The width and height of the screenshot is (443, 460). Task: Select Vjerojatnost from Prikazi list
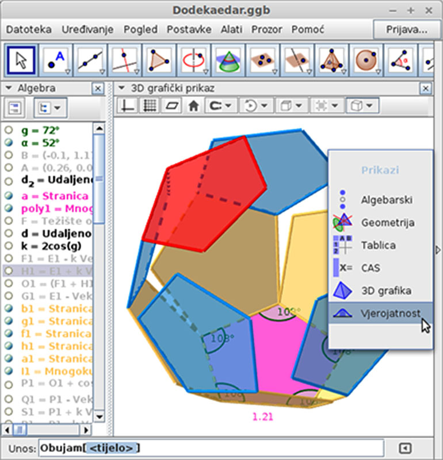coord(390,314)
